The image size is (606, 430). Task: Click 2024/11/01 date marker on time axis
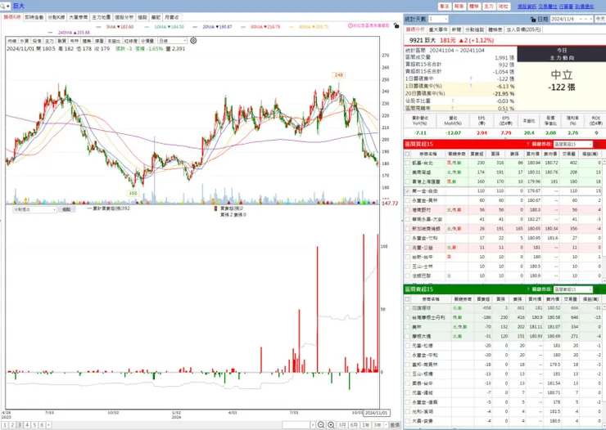click(376, 413)
